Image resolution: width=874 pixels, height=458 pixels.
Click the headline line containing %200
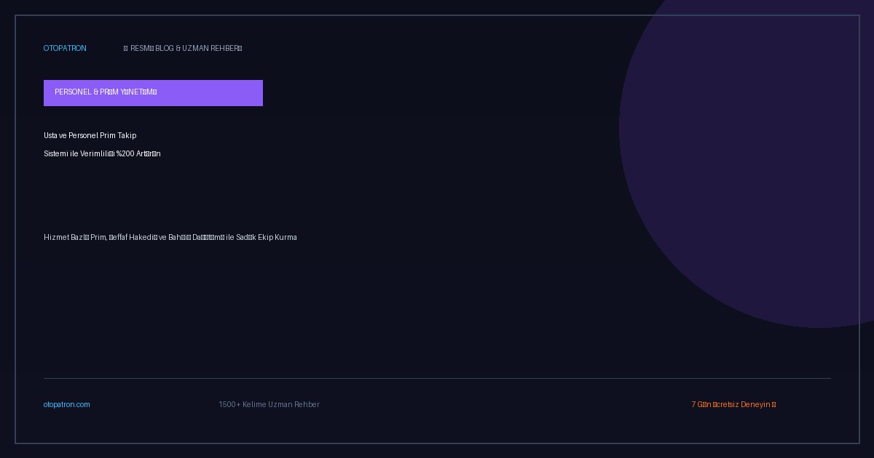tap(102, 154)
